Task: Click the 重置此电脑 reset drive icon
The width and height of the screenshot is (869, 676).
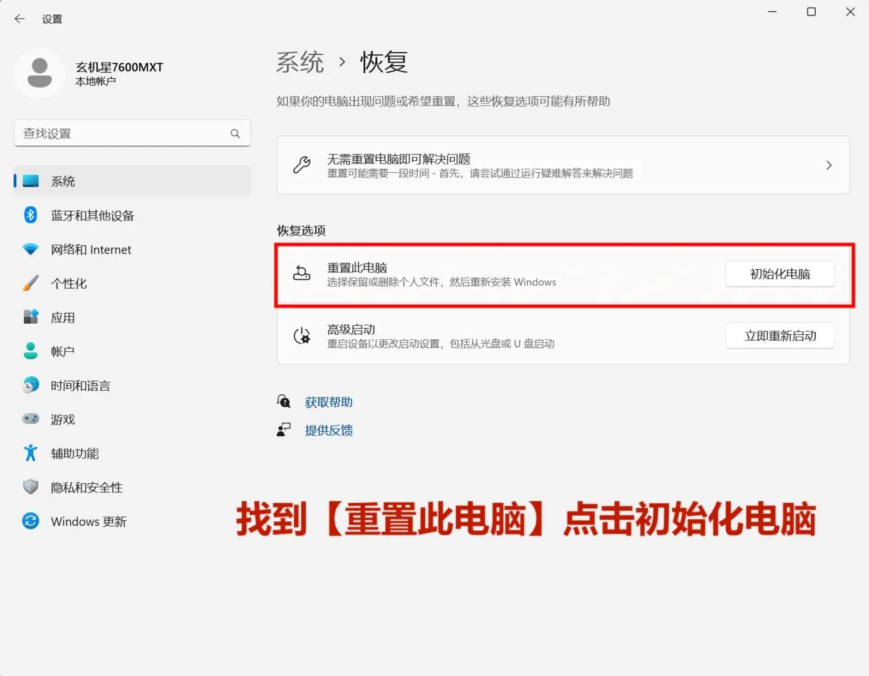Action: pyautogui.click(x=302, y=274)
